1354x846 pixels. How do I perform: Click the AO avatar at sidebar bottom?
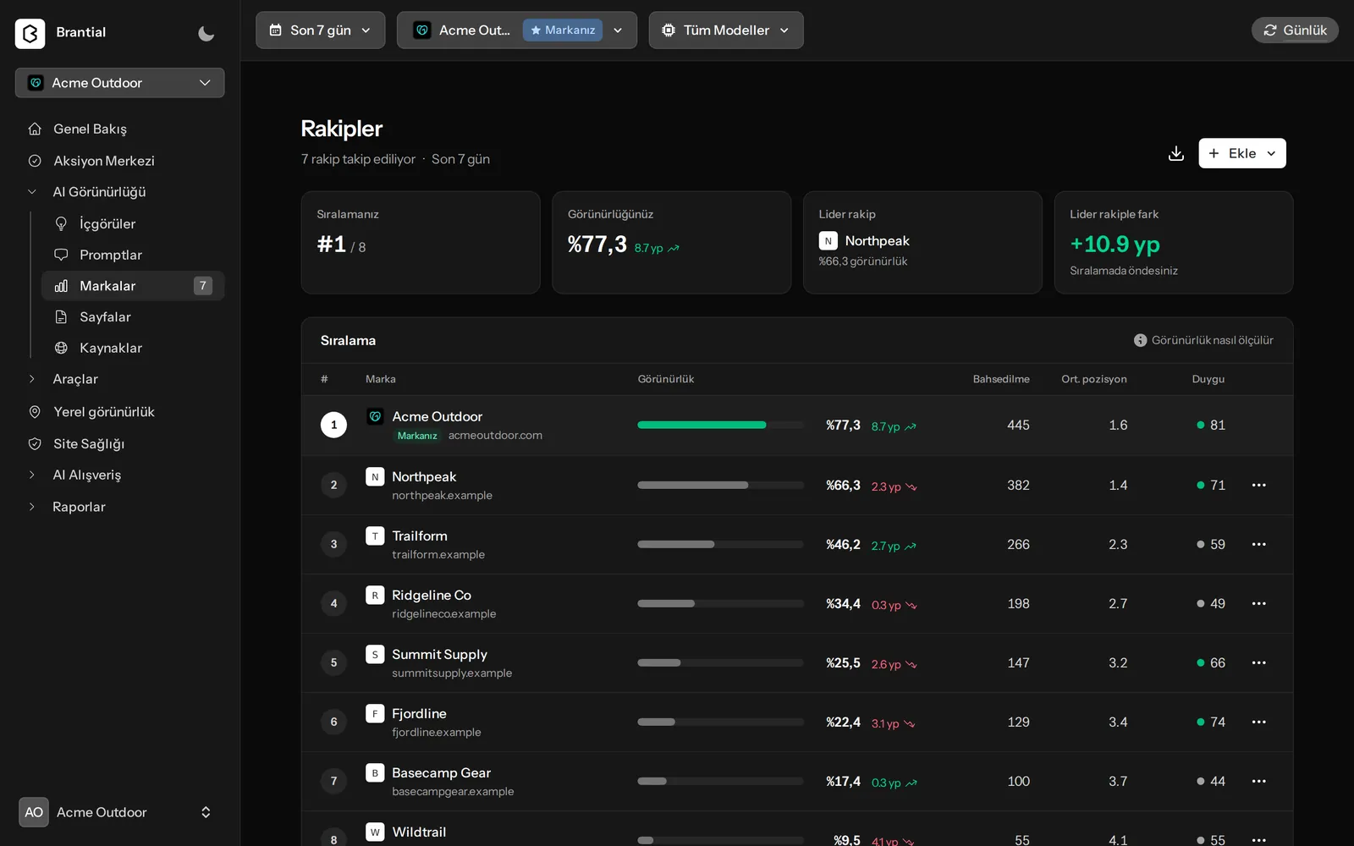click(x=34, y=812)
